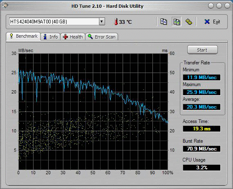This screenshot has height=189, width=233.
Task: Switch to the Health tab
Action: pyautogui.click(x=73, y=36)
